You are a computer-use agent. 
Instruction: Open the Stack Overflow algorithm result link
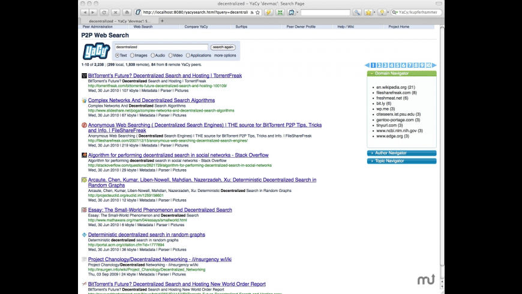[178, 155]
